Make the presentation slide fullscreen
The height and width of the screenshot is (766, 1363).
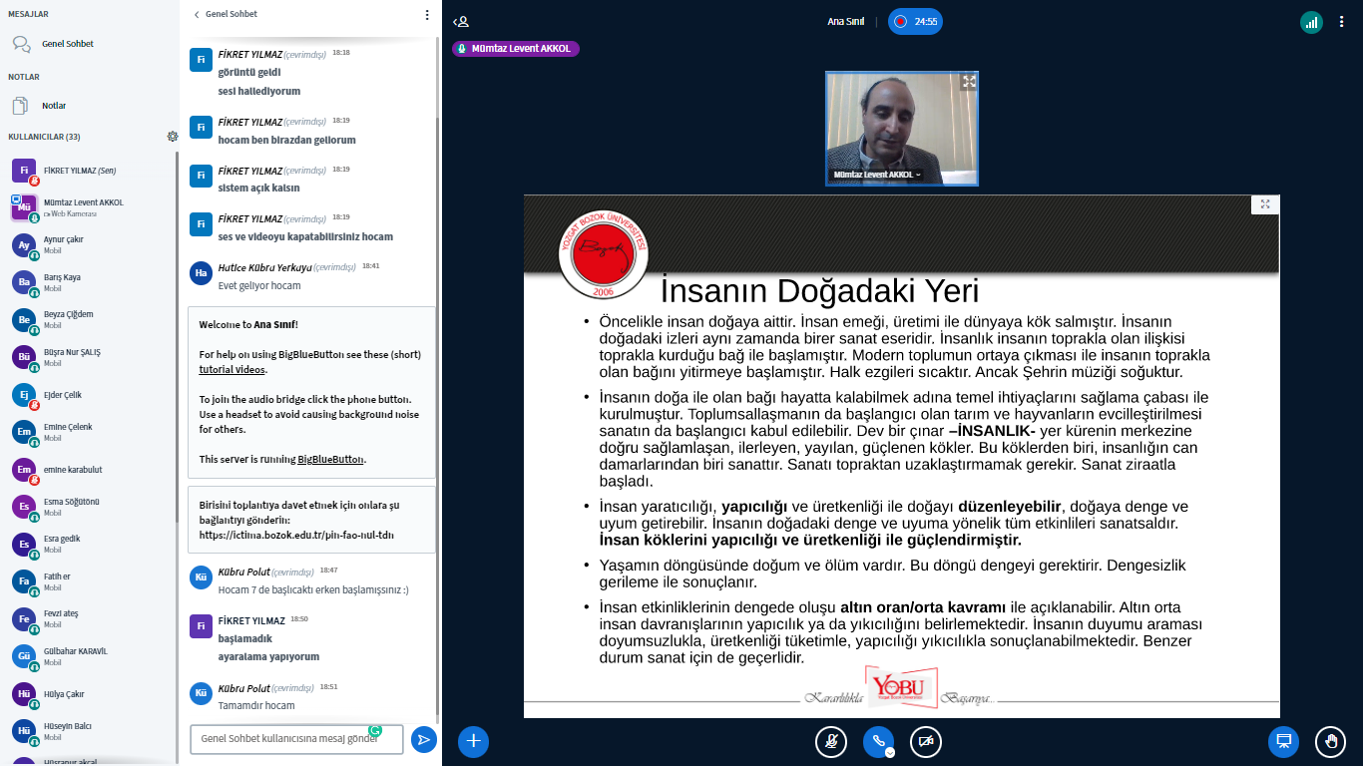1265,204
